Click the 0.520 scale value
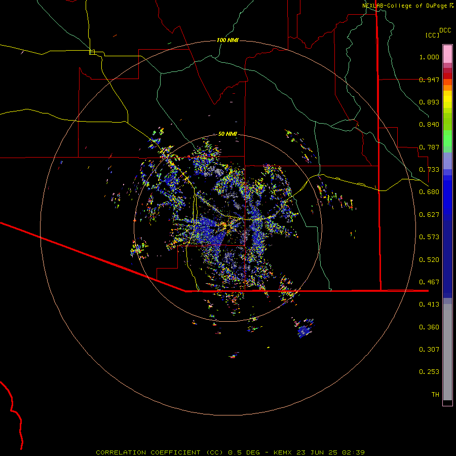456x456 pixels. 429,260
